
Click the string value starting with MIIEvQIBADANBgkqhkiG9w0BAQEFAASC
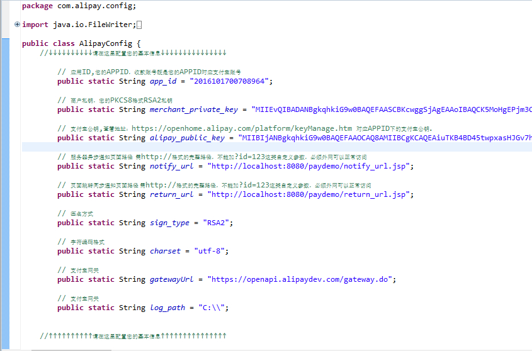click(x=392, y=109)
